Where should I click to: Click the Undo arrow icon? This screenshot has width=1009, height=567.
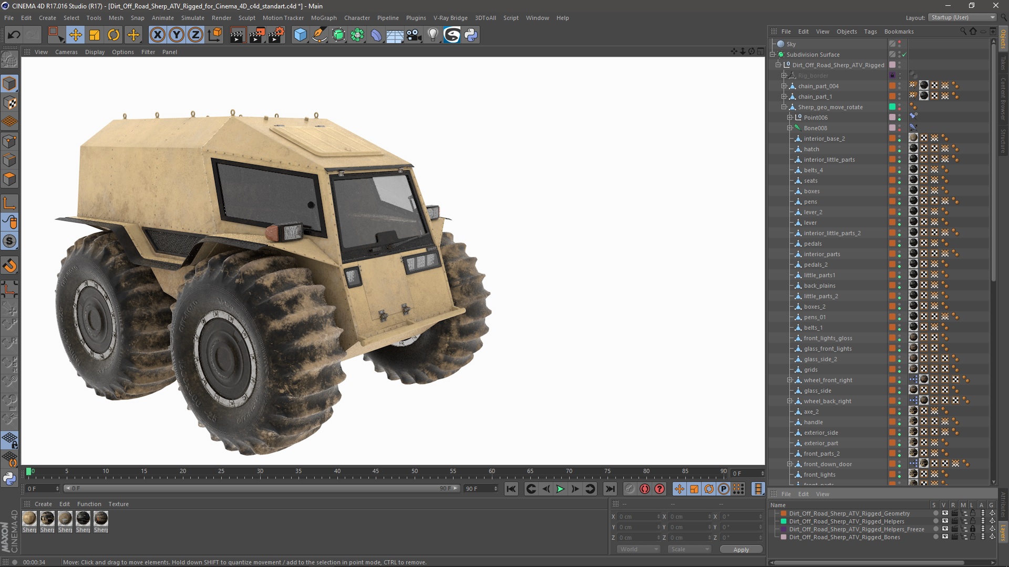point(14,35)
